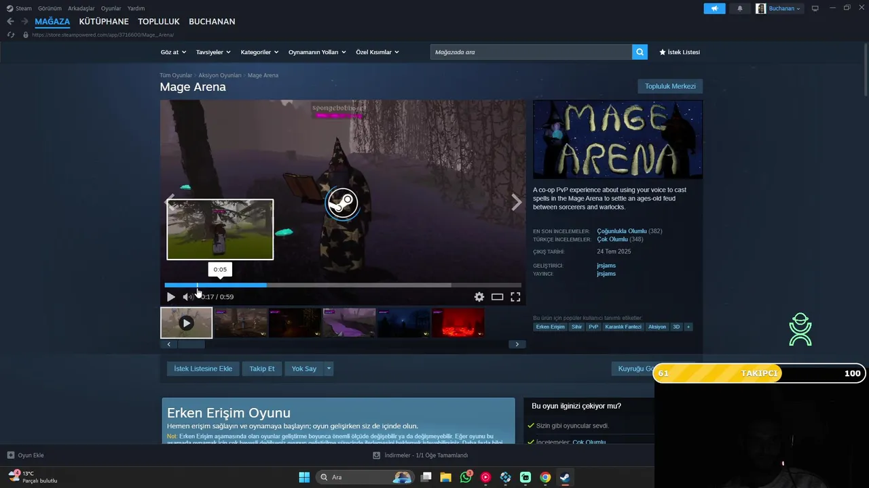Open File Explorer from the taskbar
This screenshot has width=869, height=488.
coord(445,477)
